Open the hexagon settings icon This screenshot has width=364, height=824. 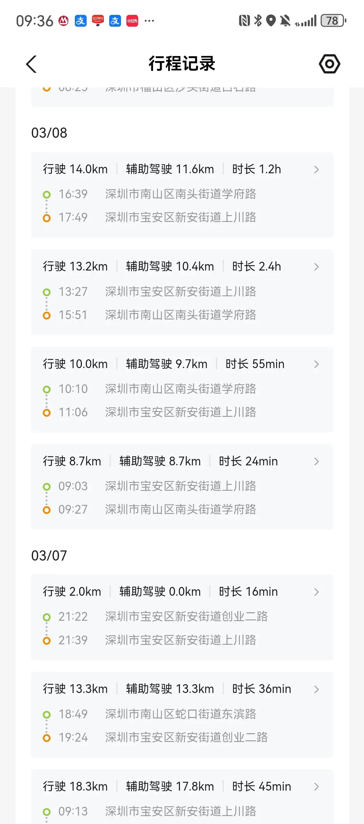click(x=329, y=64)
